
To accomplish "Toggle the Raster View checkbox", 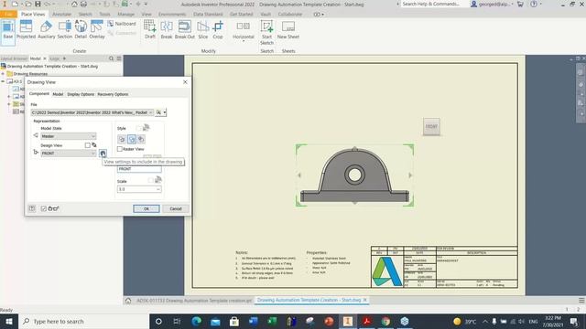I will pyautogui.click(x=120, y=149).
